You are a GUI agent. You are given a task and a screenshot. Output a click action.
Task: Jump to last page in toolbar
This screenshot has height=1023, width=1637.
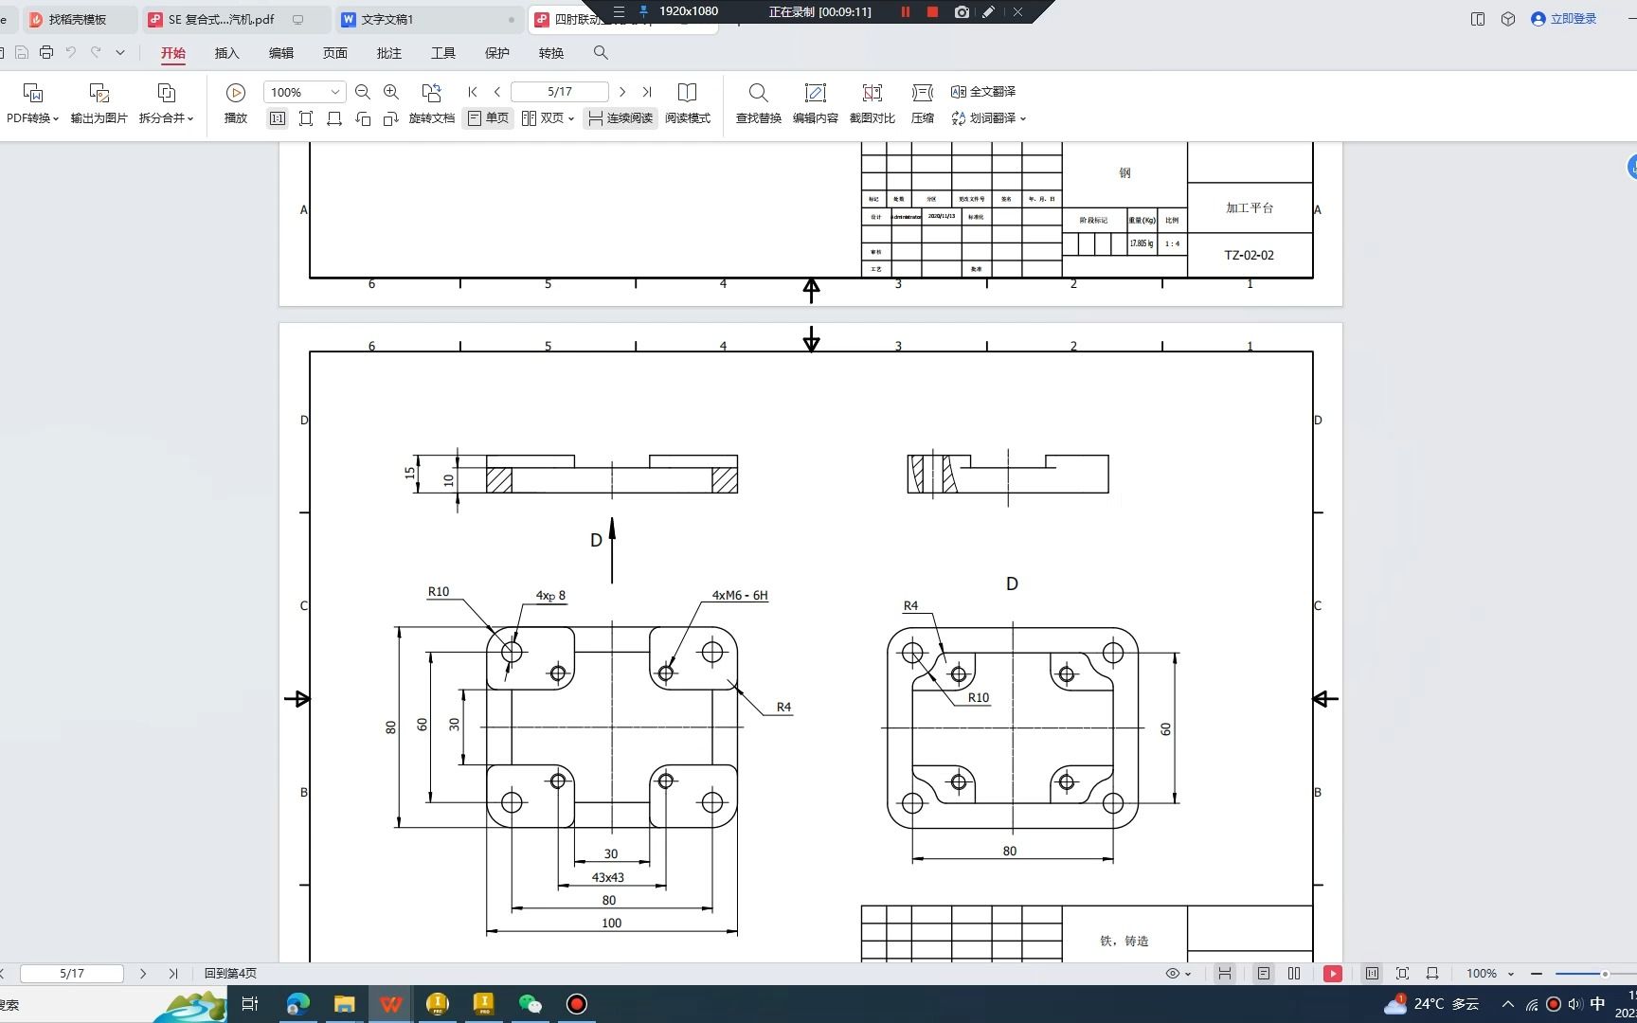[647, 92]
